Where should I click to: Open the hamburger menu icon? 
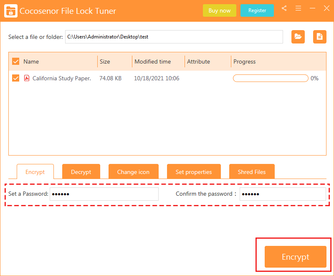coord(298,8)
